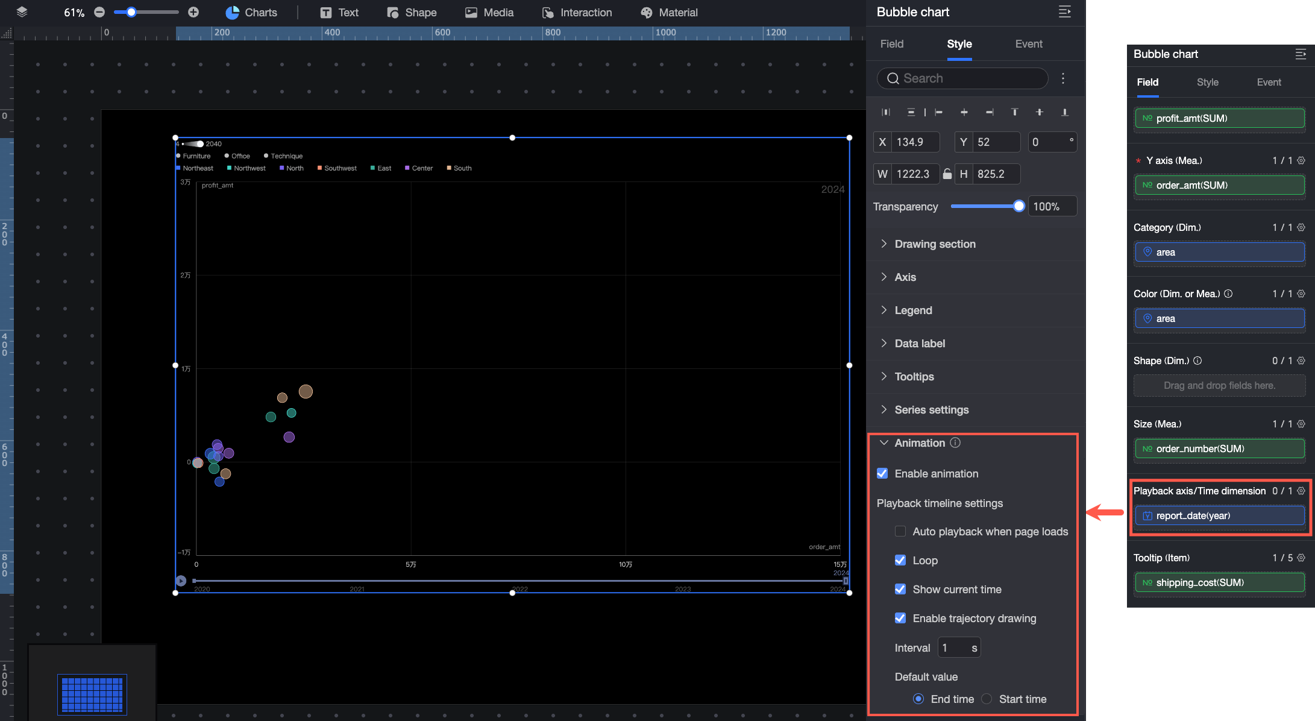Open Playback axis settings gear
The height and width of the screenshot is (721, 1315).
pyautogui.click(x=1301, y=491)
